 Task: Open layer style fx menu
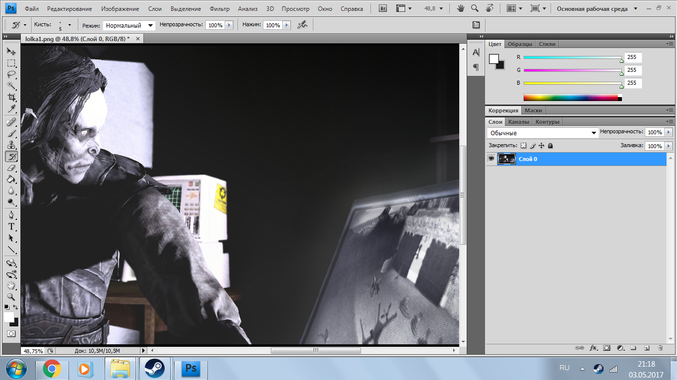[593, 348]
